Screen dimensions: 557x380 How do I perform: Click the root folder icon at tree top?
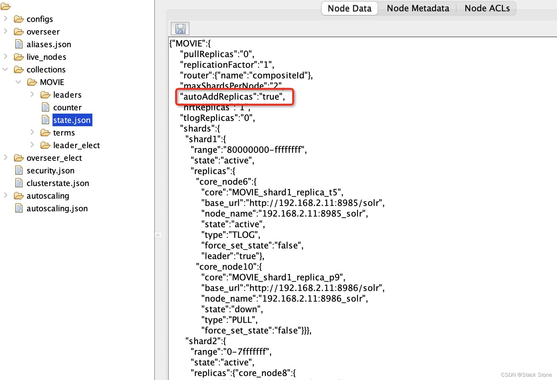[x=6, y=6]
